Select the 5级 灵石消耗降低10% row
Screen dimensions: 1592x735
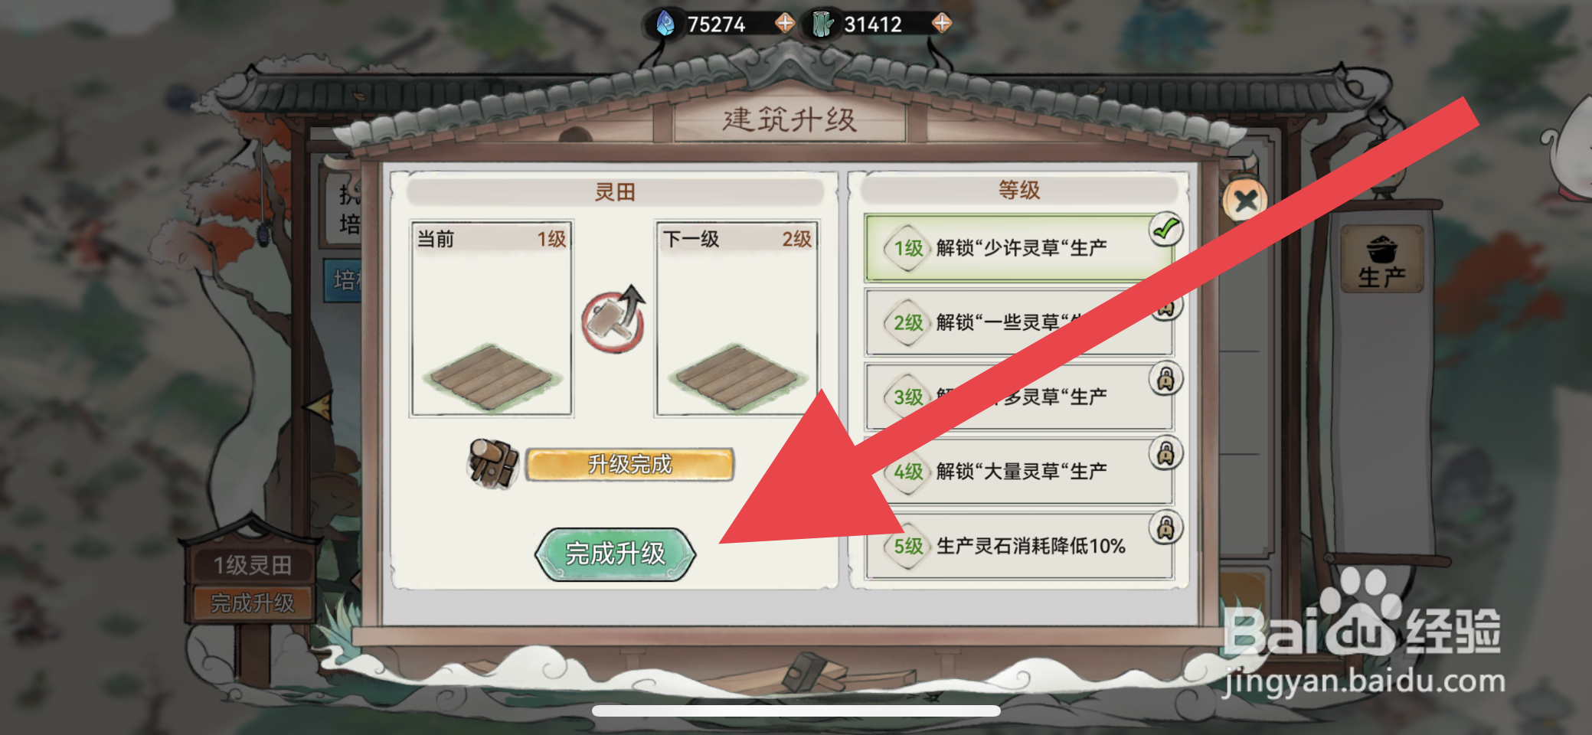coord(1019,546)
